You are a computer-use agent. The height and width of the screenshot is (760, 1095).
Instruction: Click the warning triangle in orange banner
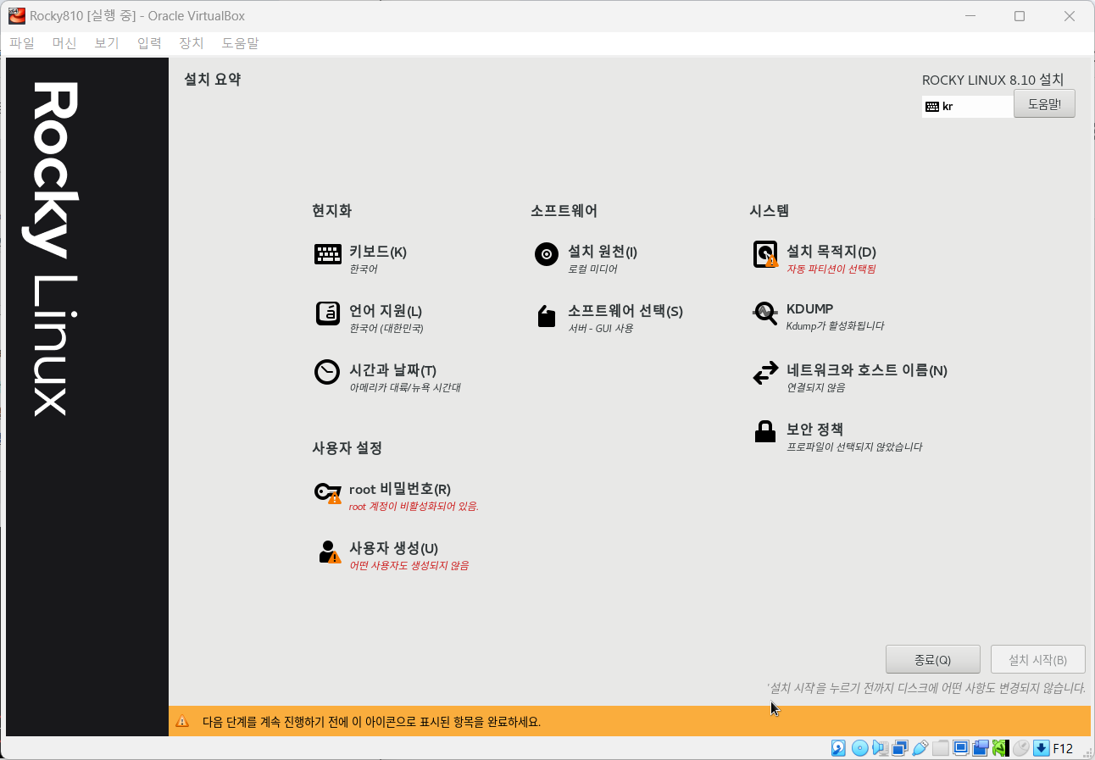(x=182, y=722)
